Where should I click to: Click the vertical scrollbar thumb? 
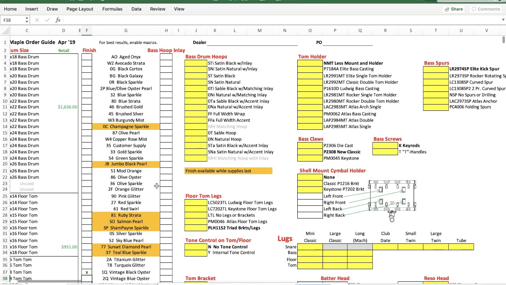[504, 40]
